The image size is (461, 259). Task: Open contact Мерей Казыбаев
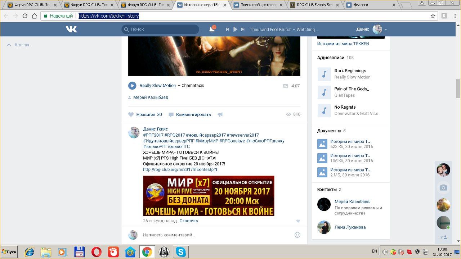click(x=352, y=201)
